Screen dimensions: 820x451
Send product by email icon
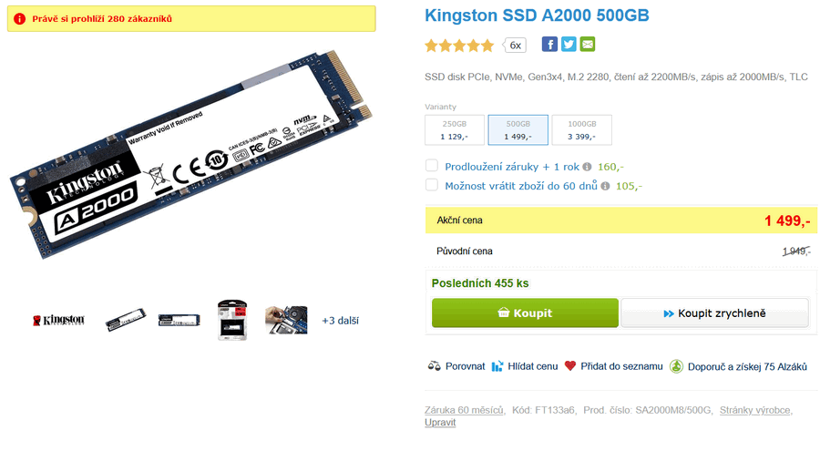tap(588, 45)
